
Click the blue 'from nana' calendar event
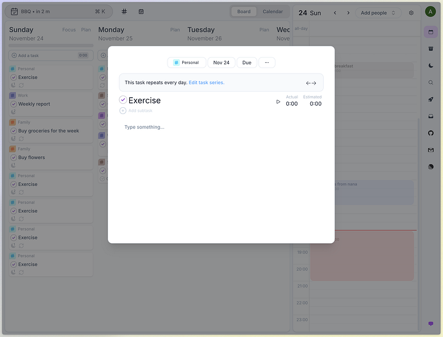click(374, 193)
